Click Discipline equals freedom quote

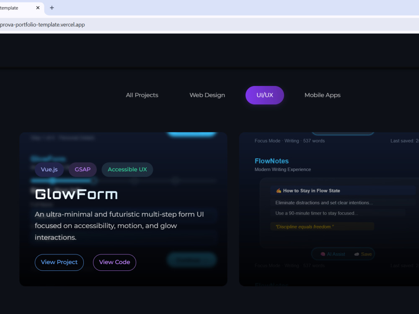305,227
